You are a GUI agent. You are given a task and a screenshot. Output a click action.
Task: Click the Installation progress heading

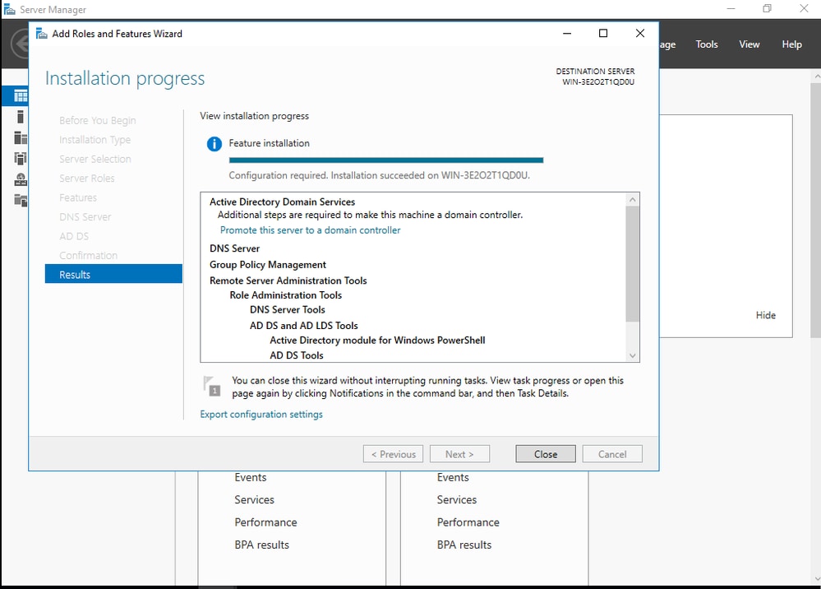coord(125,78)
